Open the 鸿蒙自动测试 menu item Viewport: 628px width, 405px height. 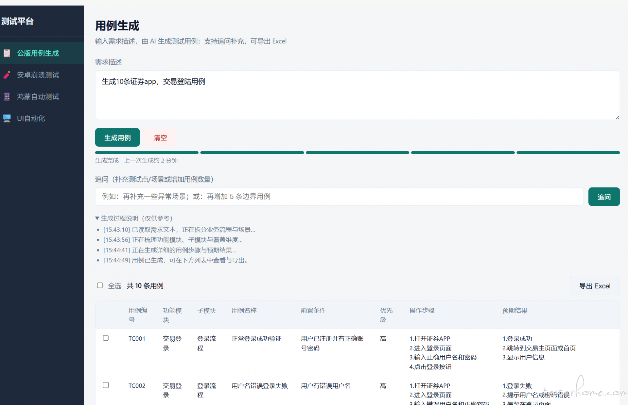(x=38, y=97)
